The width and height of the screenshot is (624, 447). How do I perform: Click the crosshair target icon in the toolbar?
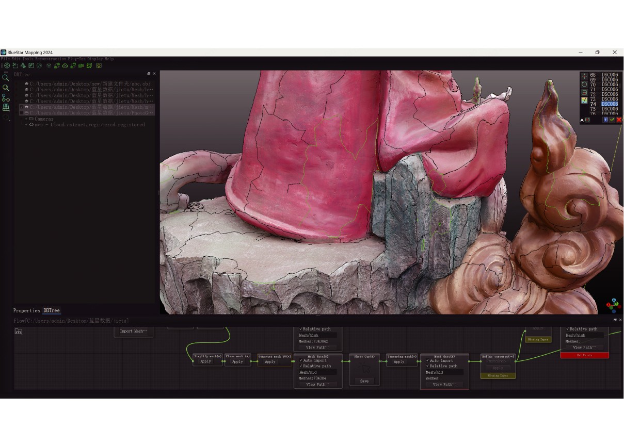point(7,65)
